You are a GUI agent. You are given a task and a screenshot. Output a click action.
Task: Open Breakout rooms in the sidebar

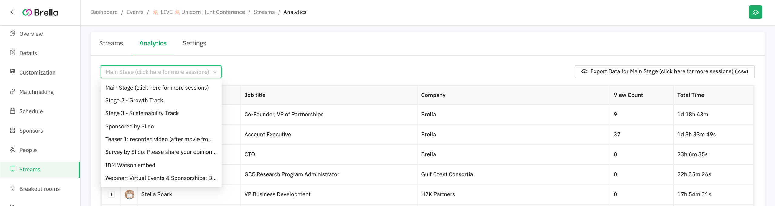pyautogui.click(x=40, y=189)
